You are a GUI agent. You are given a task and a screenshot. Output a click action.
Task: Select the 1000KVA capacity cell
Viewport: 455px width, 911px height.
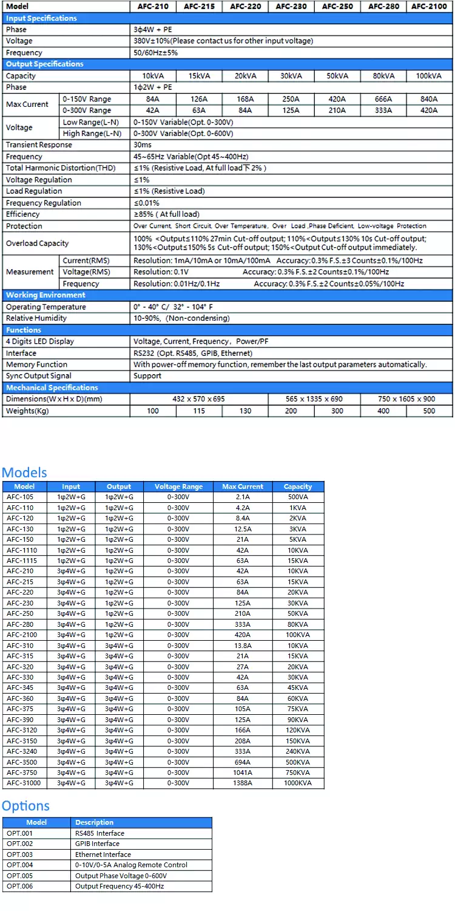point(297,783)
